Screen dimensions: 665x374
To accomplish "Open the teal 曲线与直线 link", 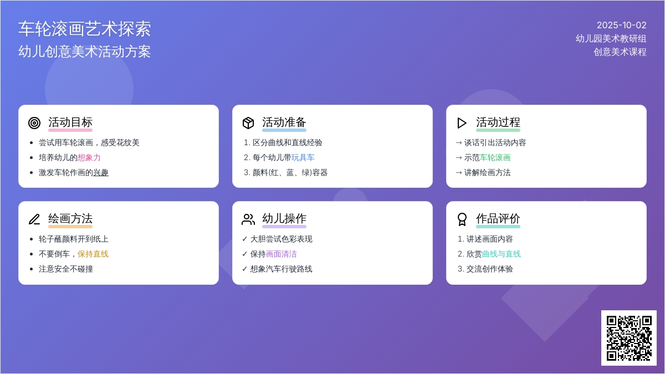I will click(x=501, y=254).
